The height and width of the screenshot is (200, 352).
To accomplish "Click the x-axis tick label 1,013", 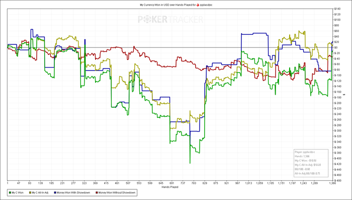I will (248, 183).
